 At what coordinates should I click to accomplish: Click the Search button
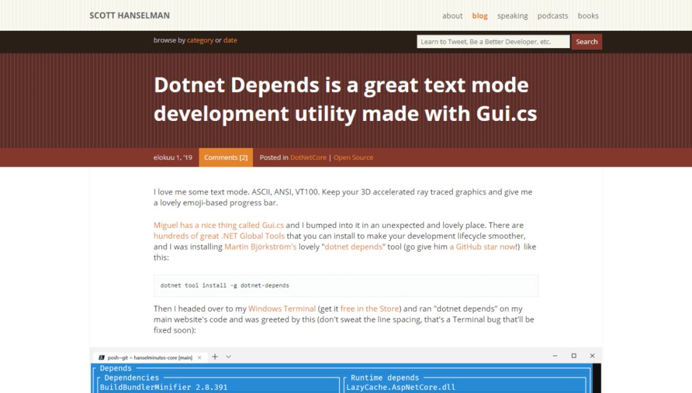point(586,42)
